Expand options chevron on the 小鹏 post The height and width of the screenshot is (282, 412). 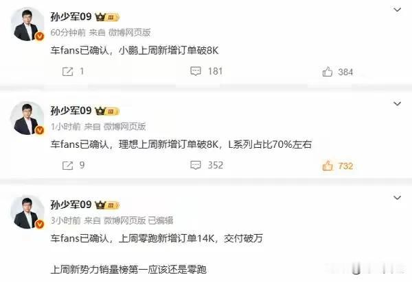[397, 10]
